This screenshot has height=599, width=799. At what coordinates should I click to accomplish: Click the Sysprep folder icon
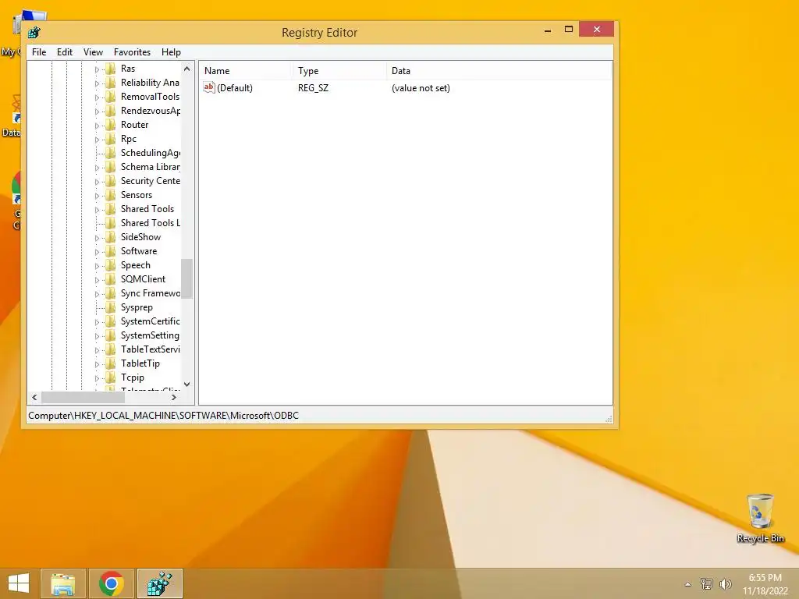click(x=111, y=307)
